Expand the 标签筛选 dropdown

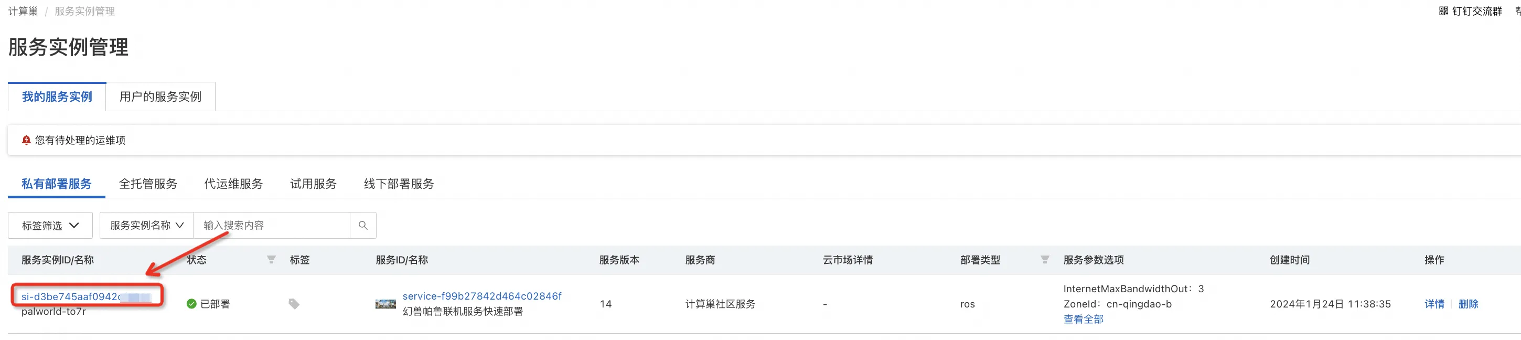(x=50, y=225)
